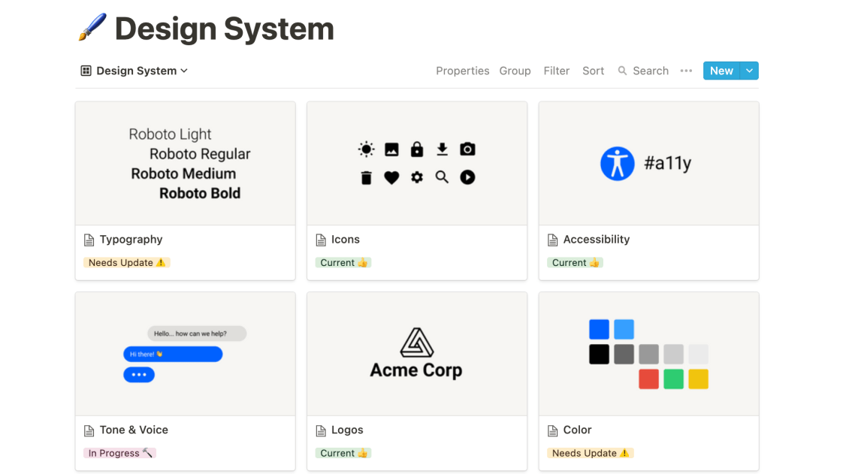The height and width of the screenshot is (474, 843).
Task: Open the Group menu
Action: (x=515, y=71)
